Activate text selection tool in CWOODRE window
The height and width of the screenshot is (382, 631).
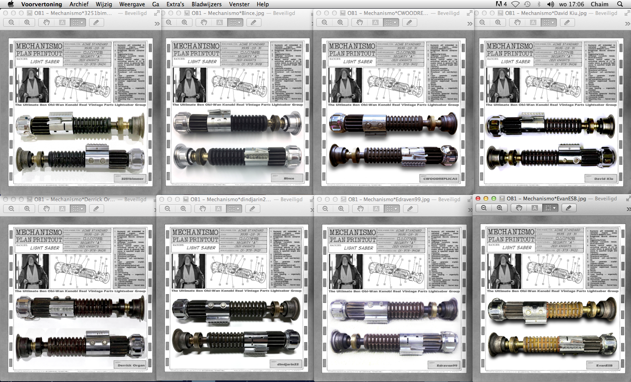(375, 22)
